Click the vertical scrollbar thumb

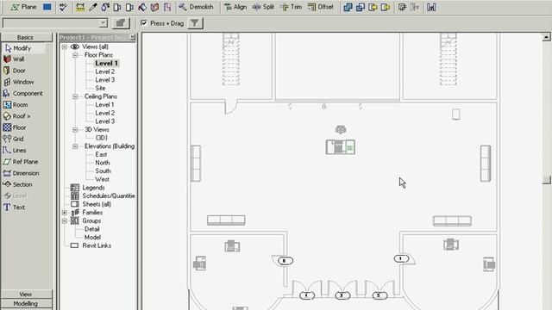point(546,179)
